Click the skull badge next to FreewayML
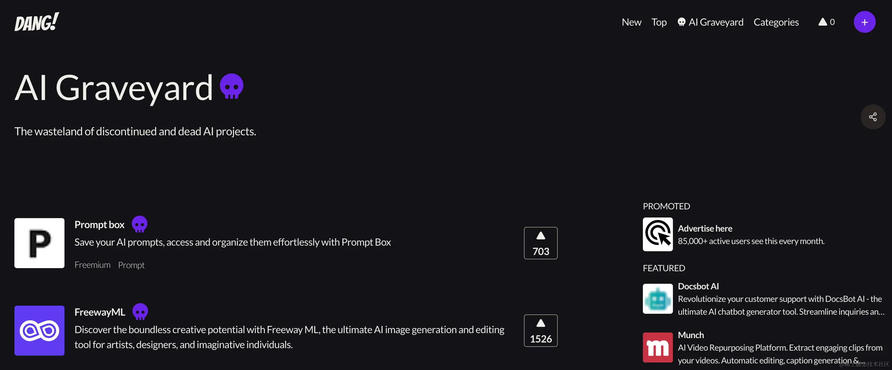This screenshot has width=892, height=370. [x=140, y=312]
